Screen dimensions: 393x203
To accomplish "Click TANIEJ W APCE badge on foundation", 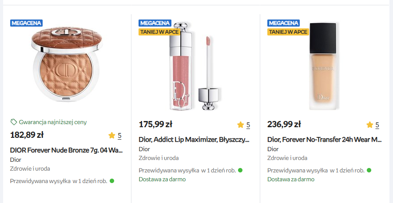I will [284, 32].
